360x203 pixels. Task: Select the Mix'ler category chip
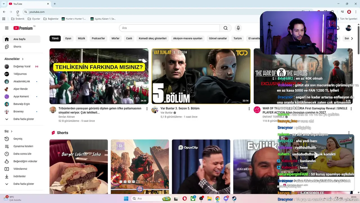tap(116, 38)
